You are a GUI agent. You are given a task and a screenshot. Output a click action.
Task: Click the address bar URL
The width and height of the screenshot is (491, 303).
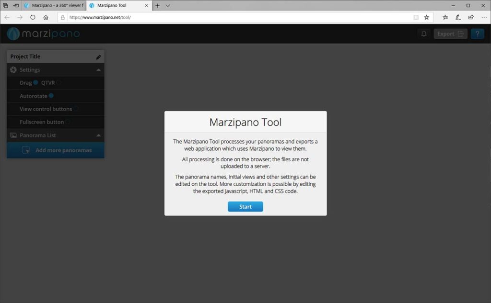pyautogui.click(x=100, y=17)
